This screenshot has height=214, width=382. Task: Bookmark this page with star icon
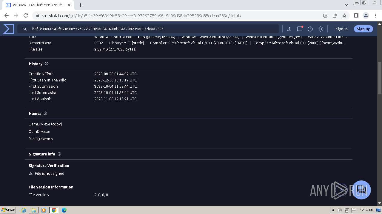click(x=344, y=15)
